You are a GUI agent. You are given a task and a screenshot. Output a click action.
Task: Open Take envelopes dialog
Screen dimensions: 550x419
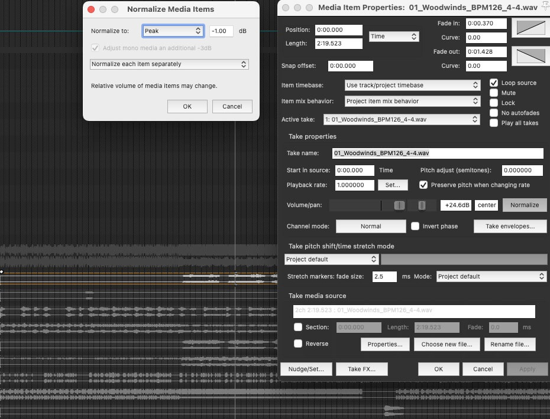(510, 226)
